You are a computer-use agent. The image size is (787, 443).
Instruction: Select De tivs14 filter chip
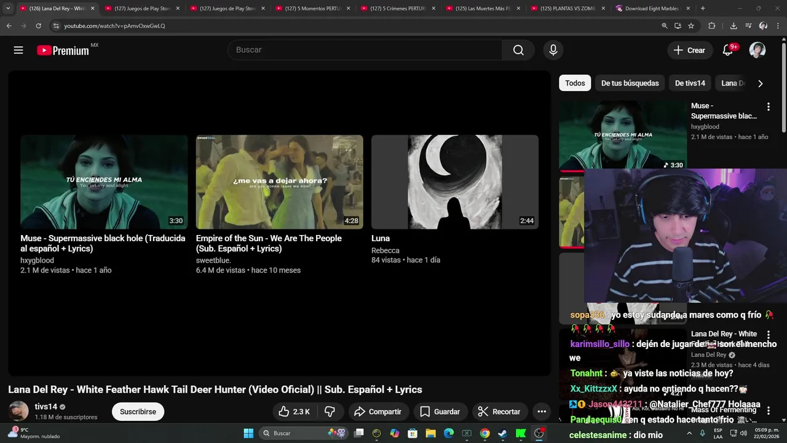pos(690,83)
